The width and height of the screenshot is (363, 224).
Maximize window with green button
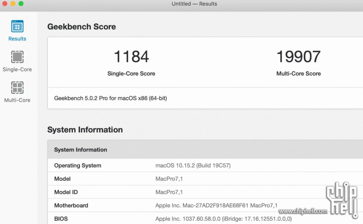[x=21, y=3]
